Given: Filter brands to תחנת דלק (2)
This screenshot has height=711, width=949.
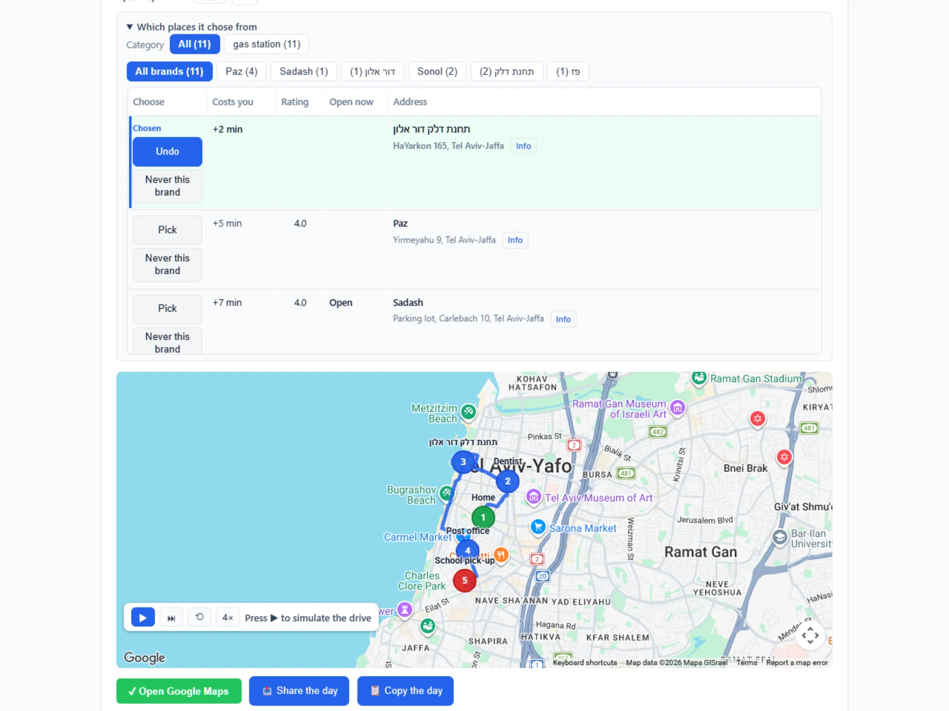Looking at the screenshot, I should (x=507, y=72).
